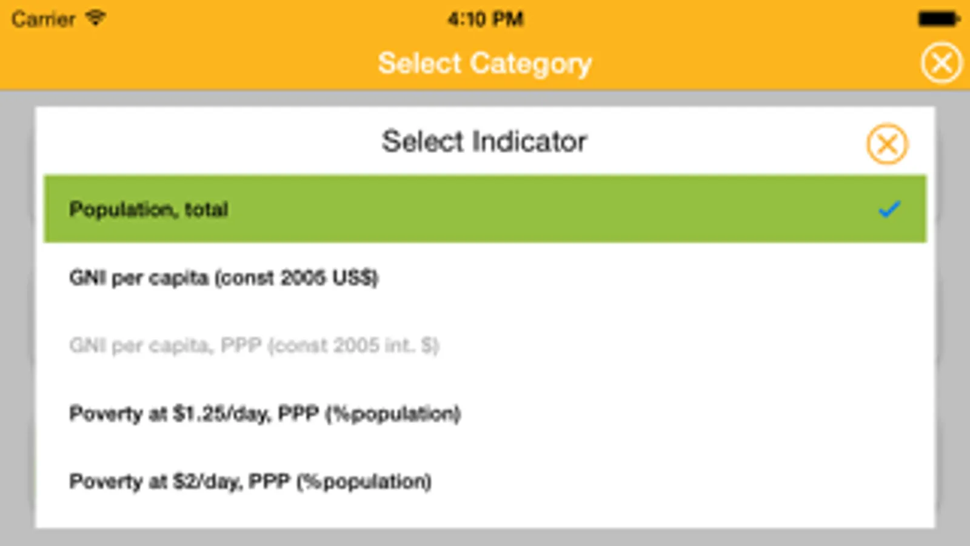This screenshot has width=970, height=546.
Task: Tap gray backdrop left of the dialog
Action: tap(16, 315)
